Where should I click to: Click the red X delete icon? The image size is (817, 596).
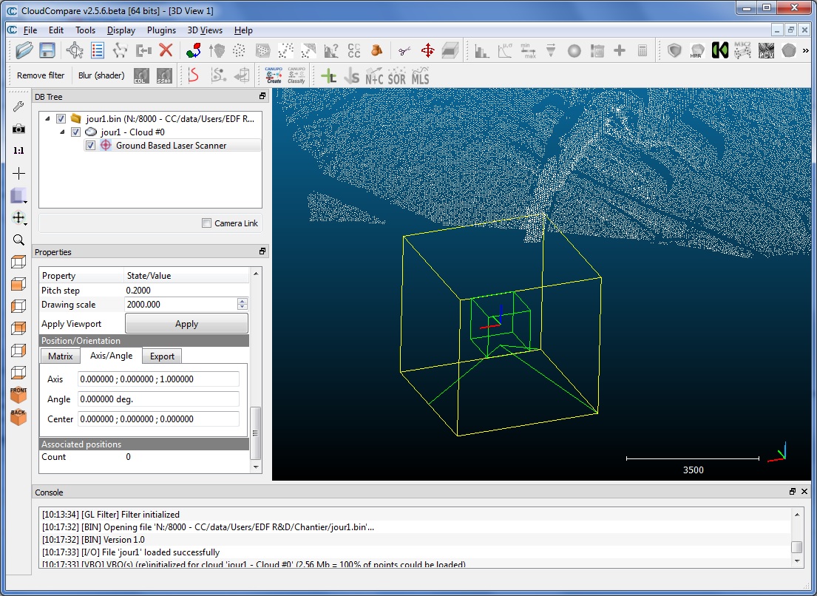pos(166,50)
